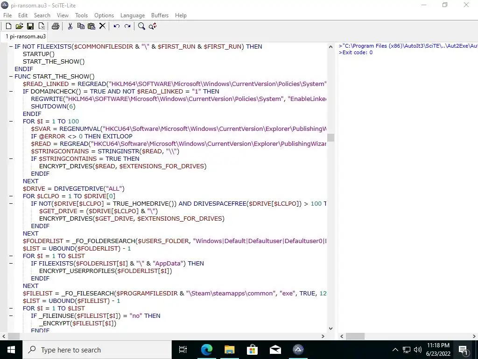This screenshot has width=478, height=359.
Task: Open the Windows Start menu
Action: point(11,350)
